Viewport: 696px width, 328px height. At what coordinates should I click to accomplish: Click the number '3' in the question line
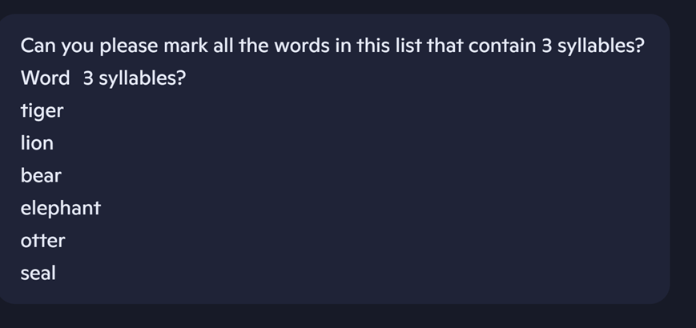(546, 46)
